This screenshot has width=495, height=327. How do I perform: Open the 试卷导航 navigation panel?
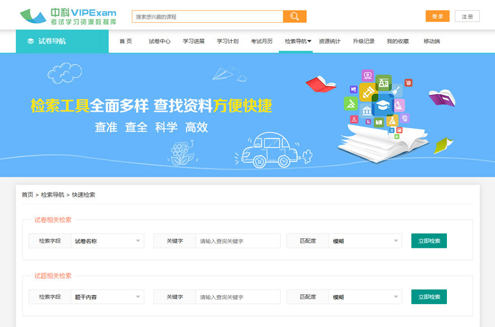[x=62, y=41]
